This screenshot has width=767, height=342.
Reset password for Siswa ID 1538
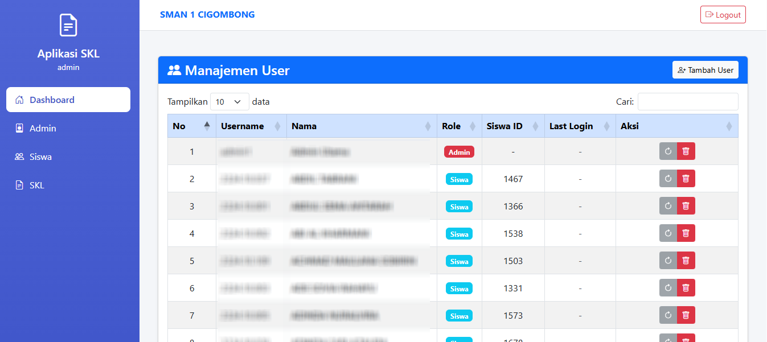tap(668, 233)
